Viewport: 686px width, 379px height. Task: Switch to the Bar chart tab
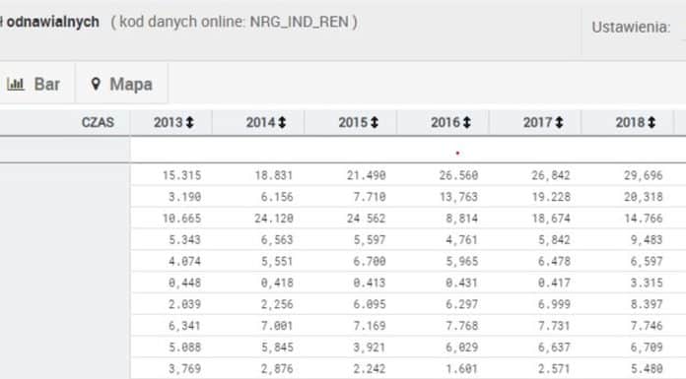click(34, 84)
